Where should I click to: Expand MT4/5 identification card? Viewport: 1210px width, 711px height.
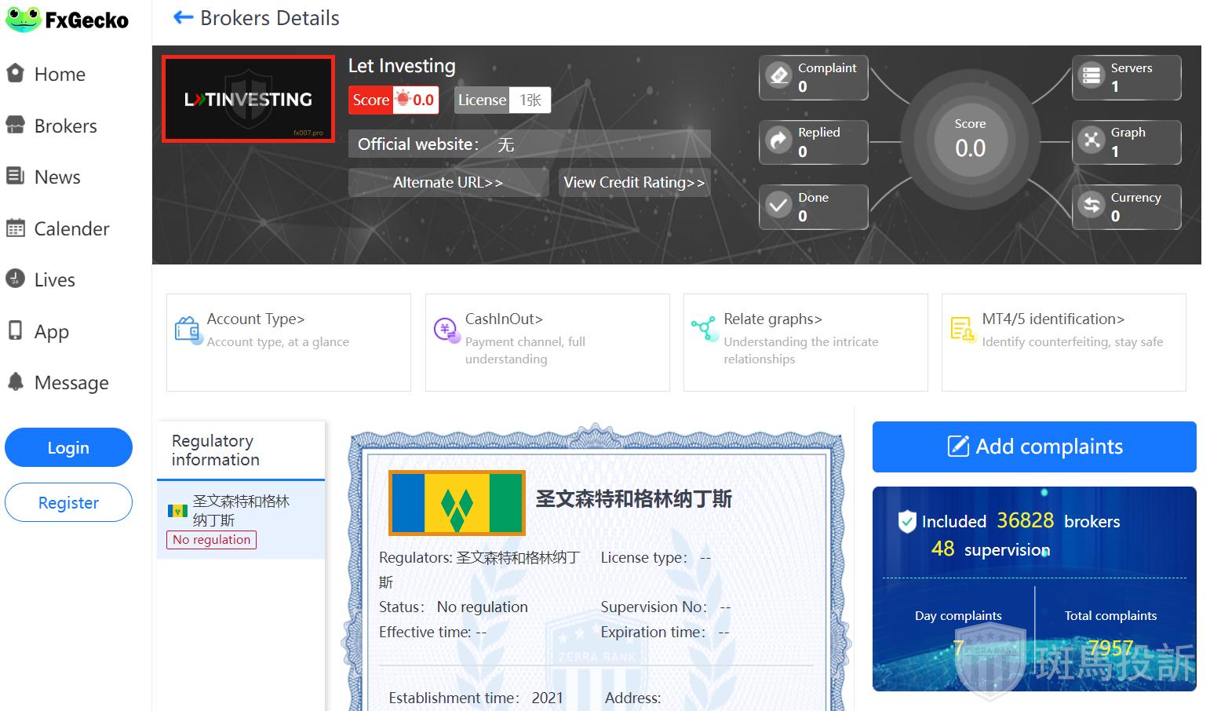tap(1063, 341)
